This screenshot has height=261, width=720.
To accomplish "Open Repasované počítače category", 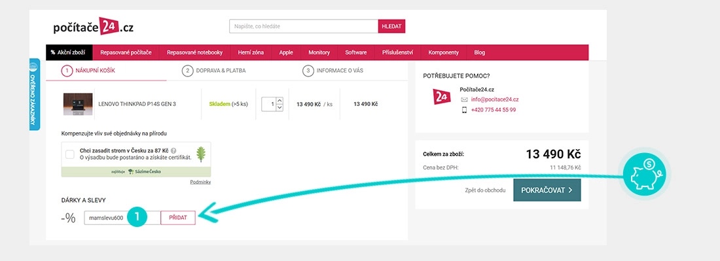I will pyautogui.click(x=126, y=52).
